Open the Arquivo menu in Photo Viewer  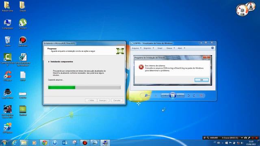pyautogui.click(x=136, y=48)
